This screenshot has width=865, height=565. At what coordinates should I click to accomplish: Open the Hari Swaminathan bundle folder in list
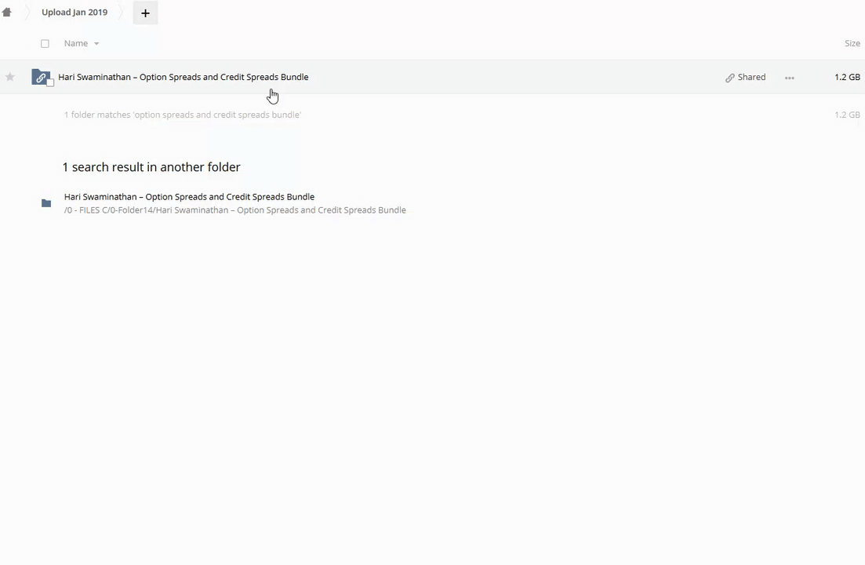pos(183,77)
